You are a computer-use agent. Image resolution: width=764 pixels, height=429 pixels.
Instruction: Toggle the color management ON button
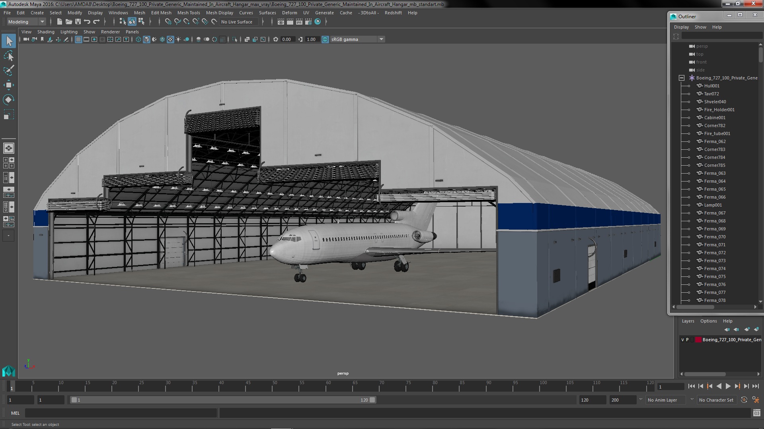point(325,39)
